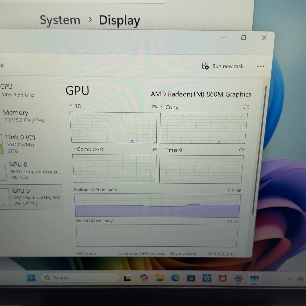Click the Dedicated GPU memory graph
Image resolution: width=306 pixels, height=306 pixels.
tap(157, 206)
